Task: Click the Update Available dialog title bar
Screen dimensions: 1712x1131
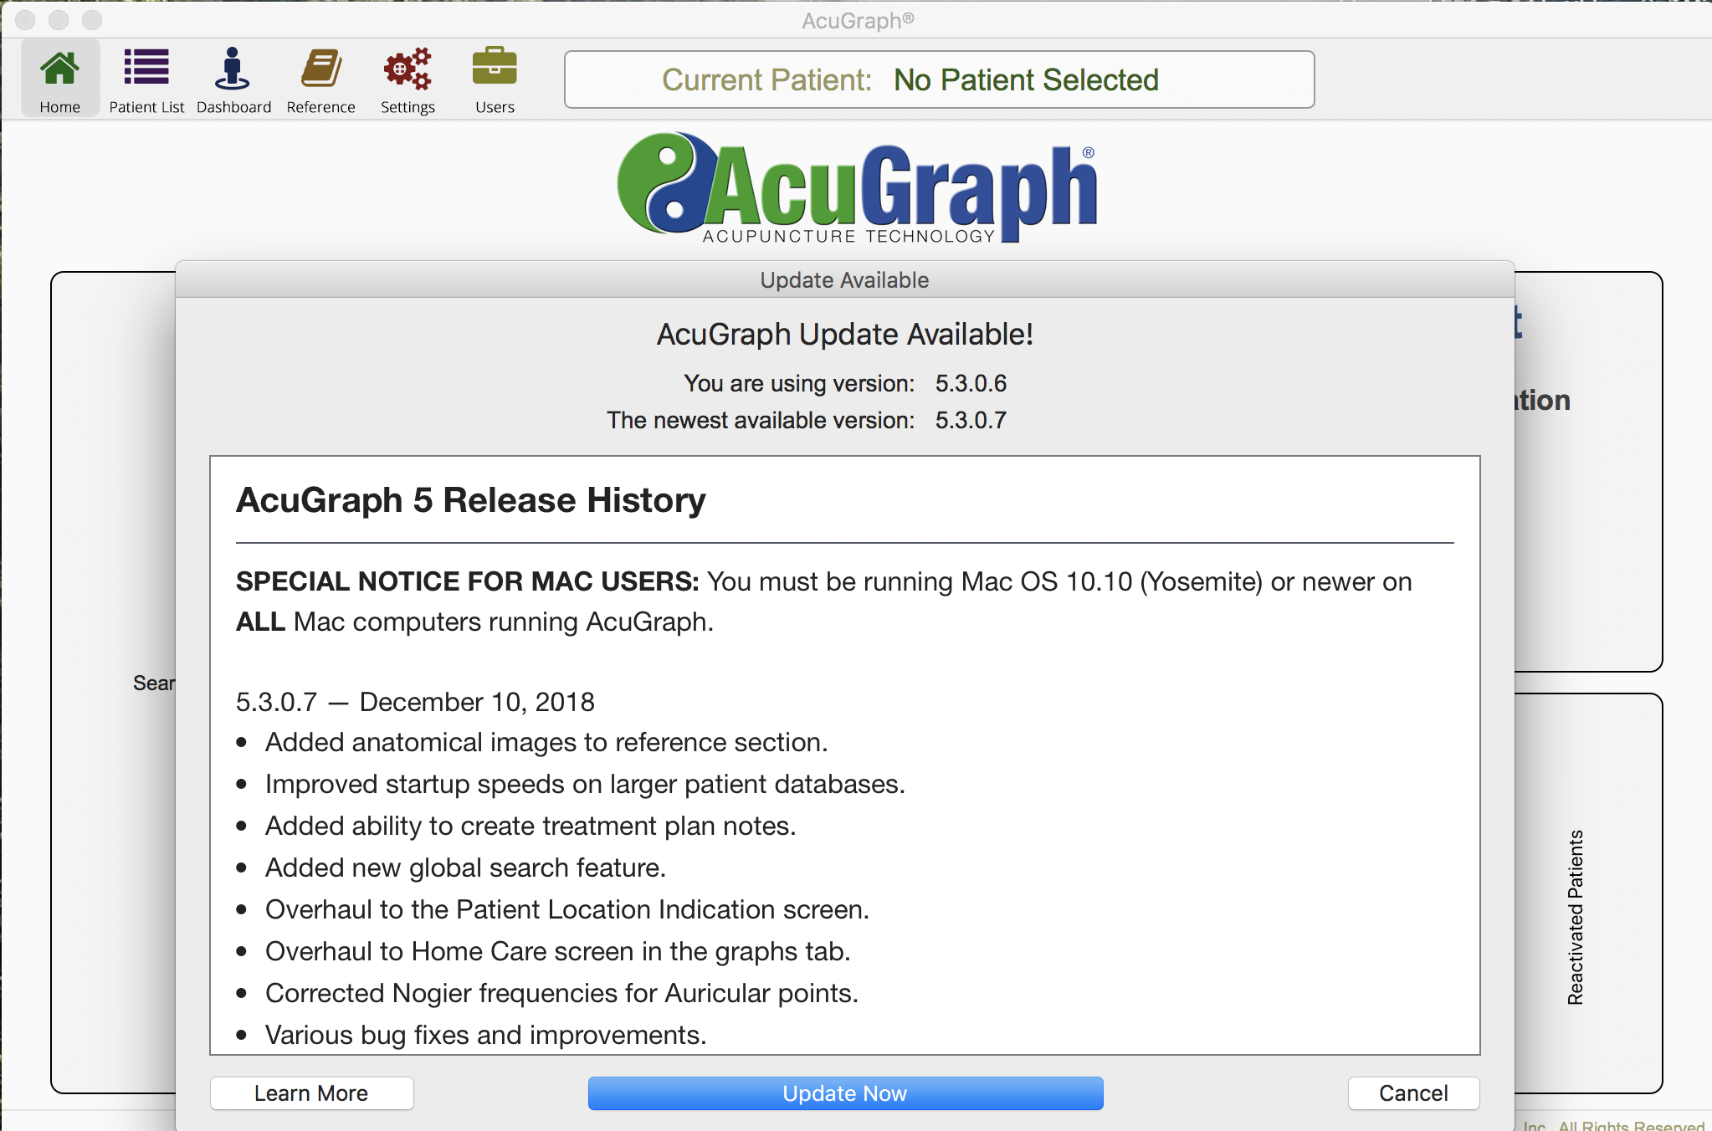Action: tap(843, 279)
